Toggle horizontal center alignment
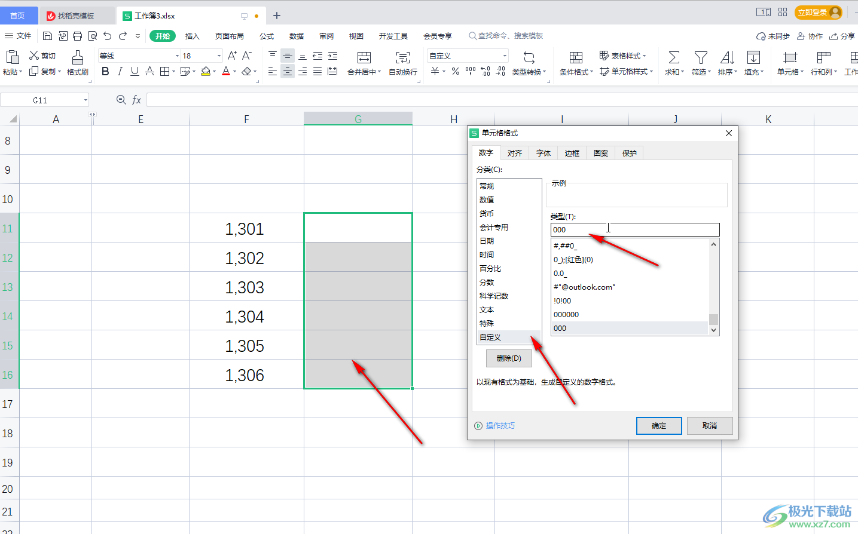The height and width of the screenshot is (534, 858). (x=288, y=72)
